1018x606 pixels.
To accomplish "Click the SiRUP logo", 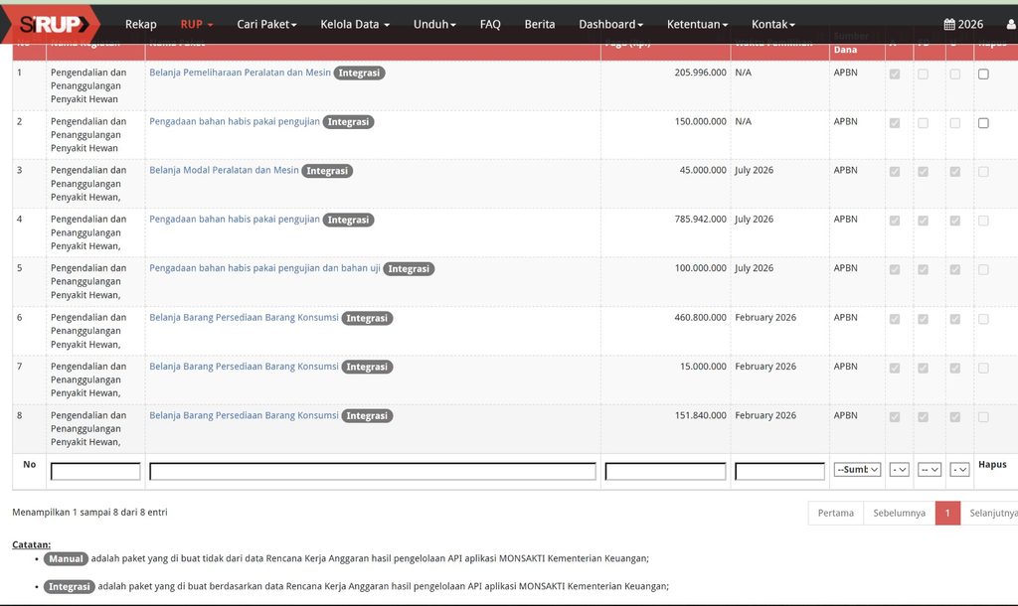I will click(51, 24).
